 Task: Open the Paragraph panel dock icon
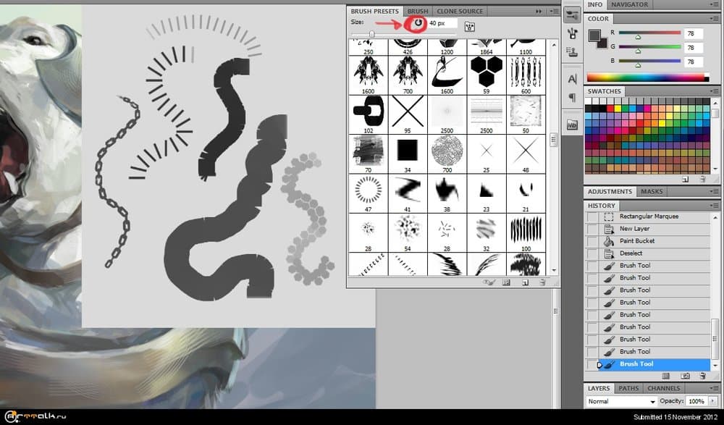click(572, 97)
